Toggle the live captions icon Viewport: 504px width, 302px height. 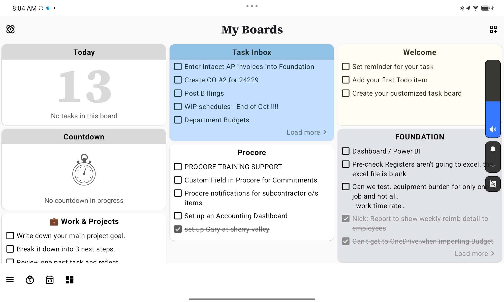coord(493,184)
